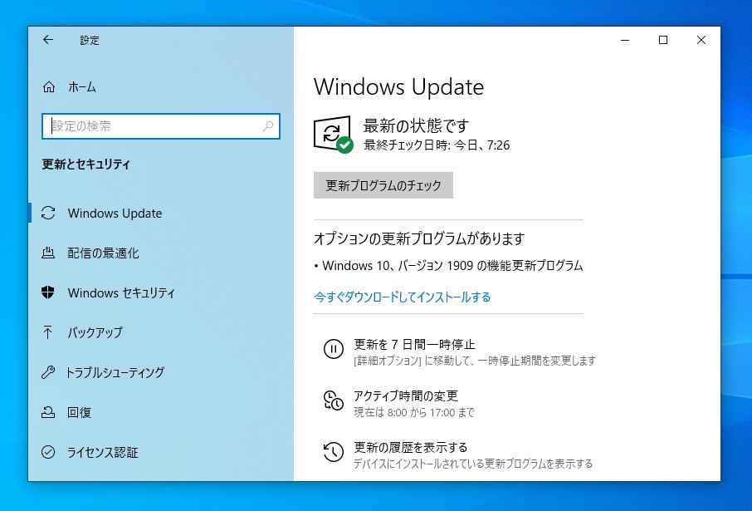Maximize the 設定 window

[x=663, y=41]
